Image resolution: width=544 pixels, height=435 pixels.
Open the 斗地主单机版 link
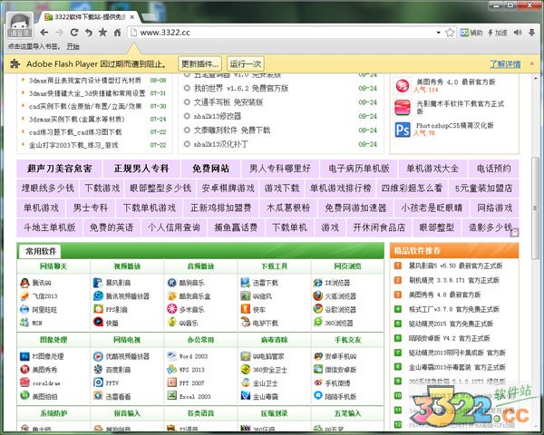pos(49,227)
